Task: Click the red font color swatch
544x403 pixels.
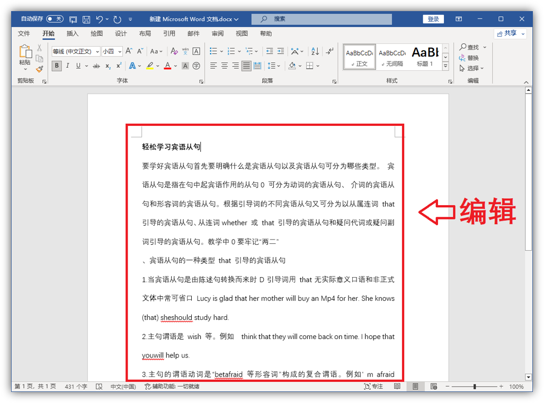Action: (167, 66)
